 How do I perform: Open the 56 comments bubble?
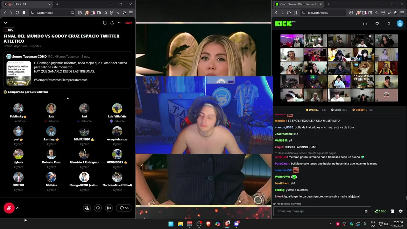[x=124, y=208]
